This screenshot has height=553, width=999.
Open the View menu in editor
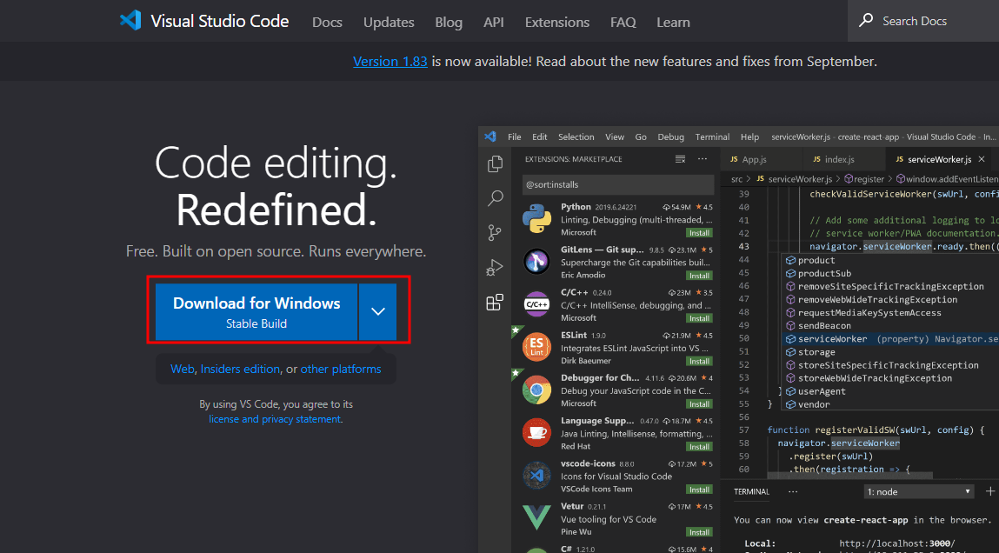(614, 137)
